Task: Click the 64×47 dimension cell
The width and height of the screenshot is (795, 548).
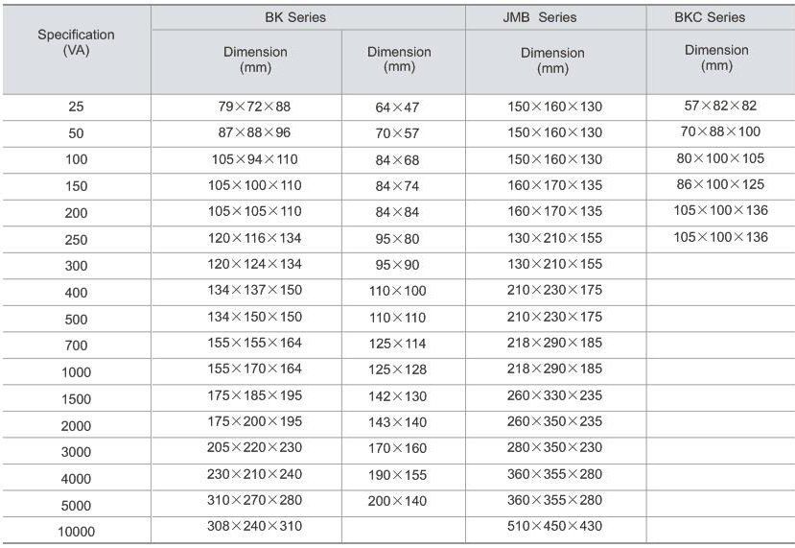Action: pos(399,107)
